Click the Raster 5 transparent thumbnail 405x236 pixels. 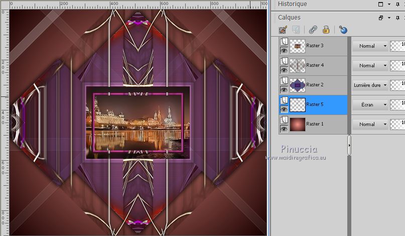click(x=298, y=105)
